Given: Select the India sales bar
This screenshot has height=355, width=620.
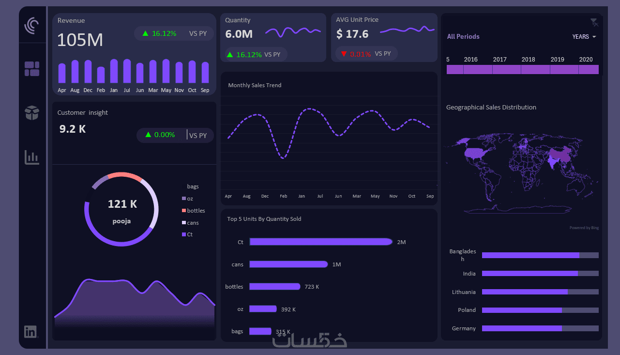Looking at the screenshot, I should click(540, 274).
